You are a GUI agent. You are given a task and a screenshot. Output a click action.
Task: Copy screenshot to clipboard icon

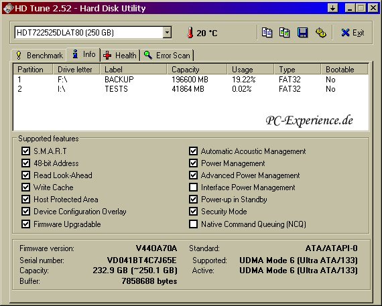(285, 33)
